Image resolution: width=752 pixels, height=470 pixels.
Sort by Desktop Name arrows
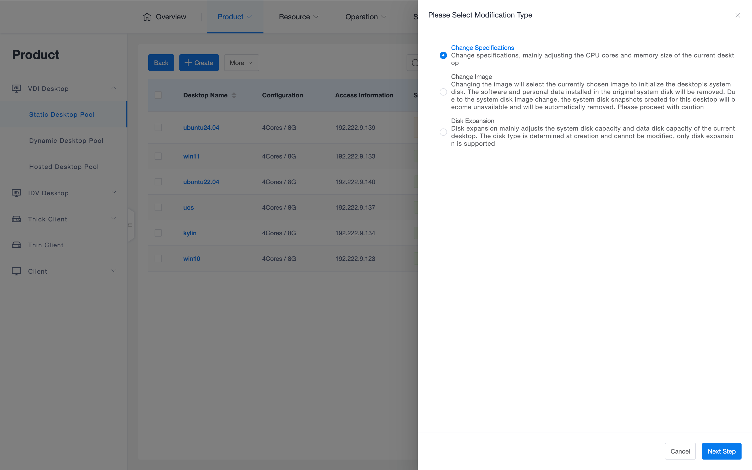pyautogui.click(x=234, y=95)
